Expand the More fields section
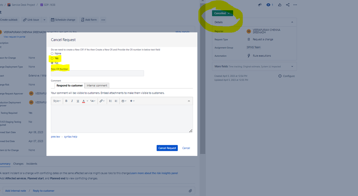Screen dimensions: 358x196 [254, 66]
